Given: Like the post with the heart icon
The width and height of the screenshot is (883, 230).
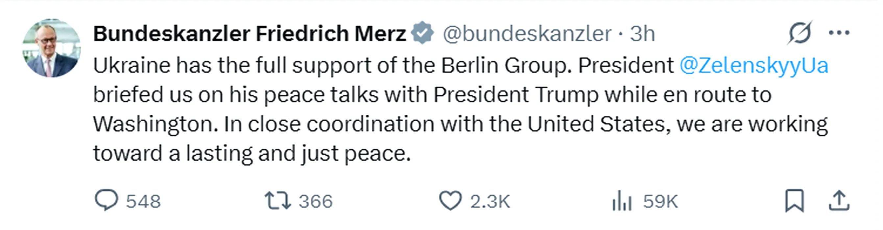Looking at the screenshot, I should (450, 201).
